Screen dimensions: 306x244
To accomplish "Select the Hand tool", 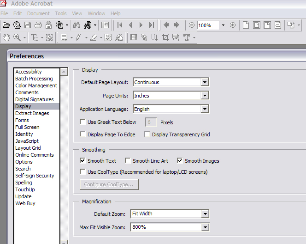I will click(x=6, y=37).
